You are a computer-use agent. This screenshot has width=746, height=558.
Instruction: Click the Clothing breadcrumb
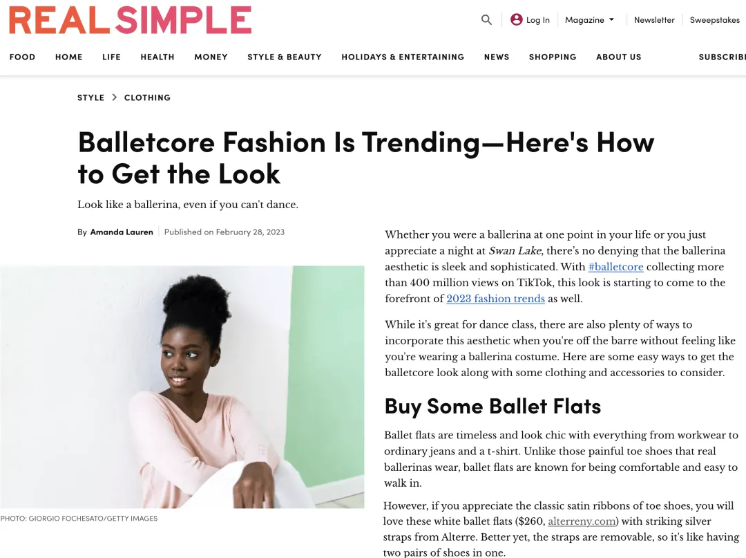[x=147, y=97]
